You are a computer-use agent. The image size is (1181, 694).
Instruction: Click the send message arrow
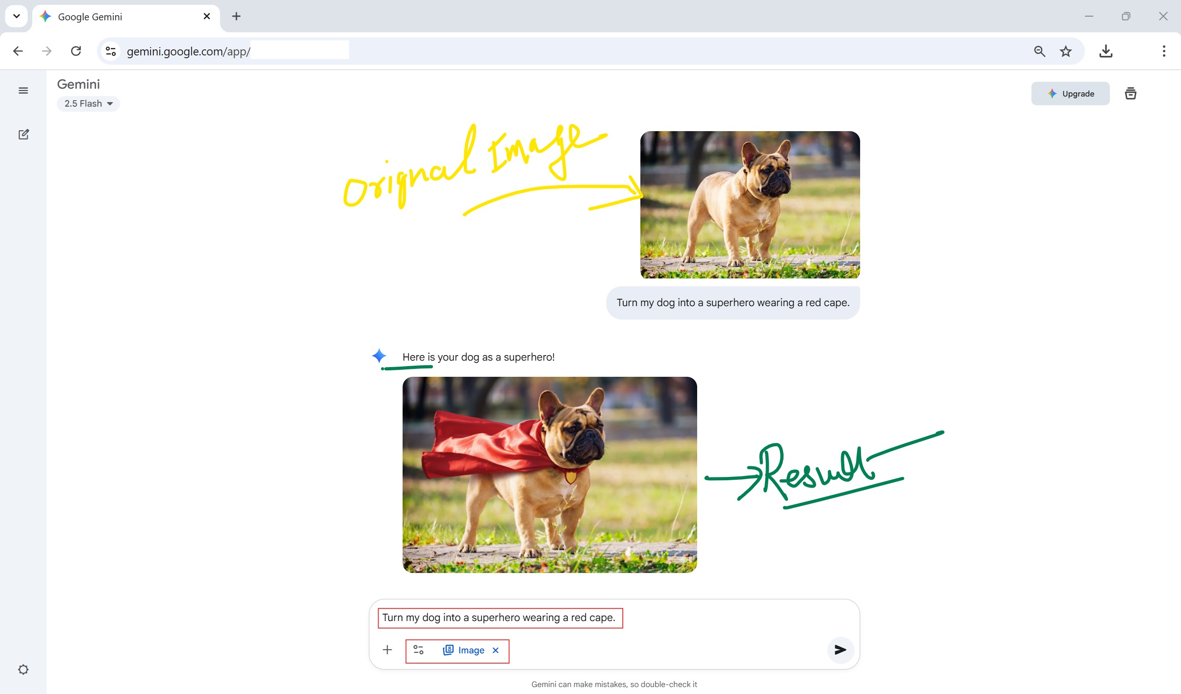point(840,650)
